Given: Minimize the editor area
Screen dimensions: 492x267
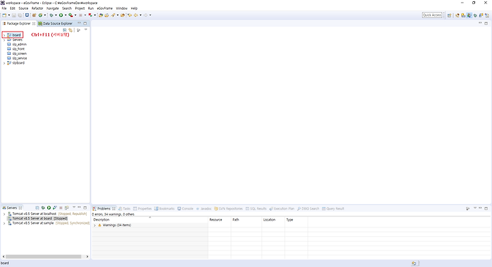Looking at the screenshot, I should coord(480,23).
